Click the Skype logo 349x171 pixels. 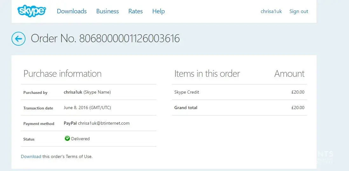click(32, 11)
